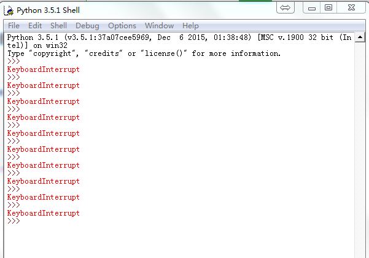Close the Python 3.5.1 Shell window

pos(351,8)
